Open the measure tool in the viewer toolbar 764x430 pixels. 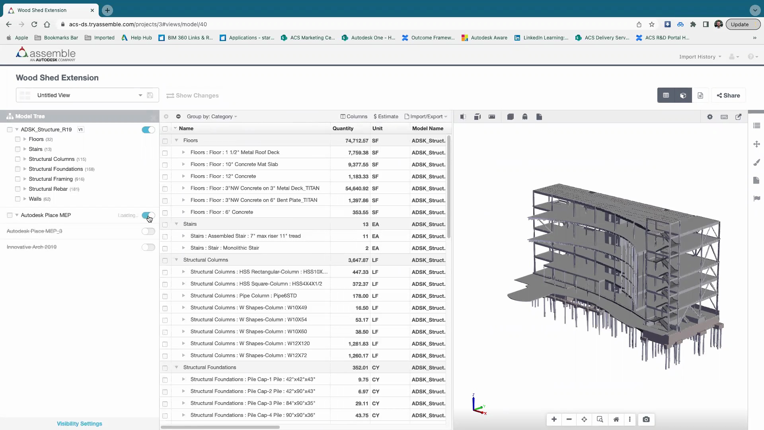pyautogui.click(x=491, y=116)
